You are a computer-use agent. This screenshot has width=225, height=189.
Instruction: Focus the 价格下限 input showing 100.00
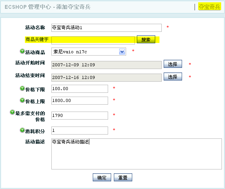click(x=80, y=89)
